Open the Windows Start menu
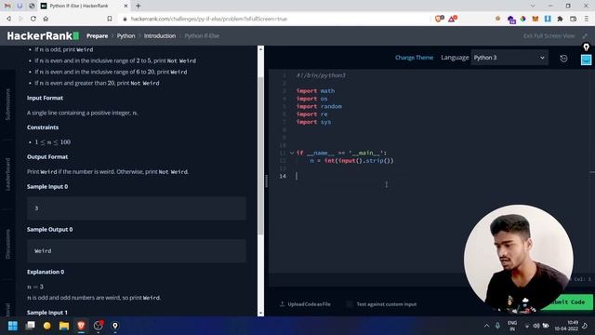This screenshot has width=595, height=335. (x=13, y=326)
